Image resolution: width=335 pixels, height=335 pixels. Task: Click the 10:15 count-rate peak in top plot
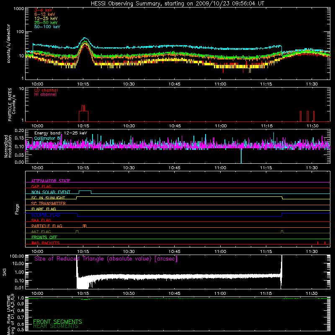[x=85, y=39]
